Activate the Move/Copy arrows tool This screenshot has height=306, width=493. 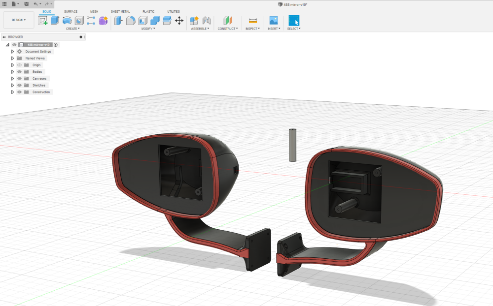tap(179, 21)
